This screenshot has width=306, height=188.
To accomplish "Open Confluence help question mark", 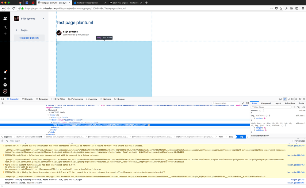I will [5, 85].
